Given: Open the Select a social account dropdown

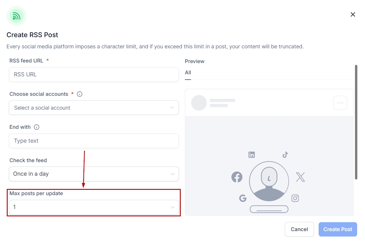Looking at the screenshot, I should click(x=94, y=108).
